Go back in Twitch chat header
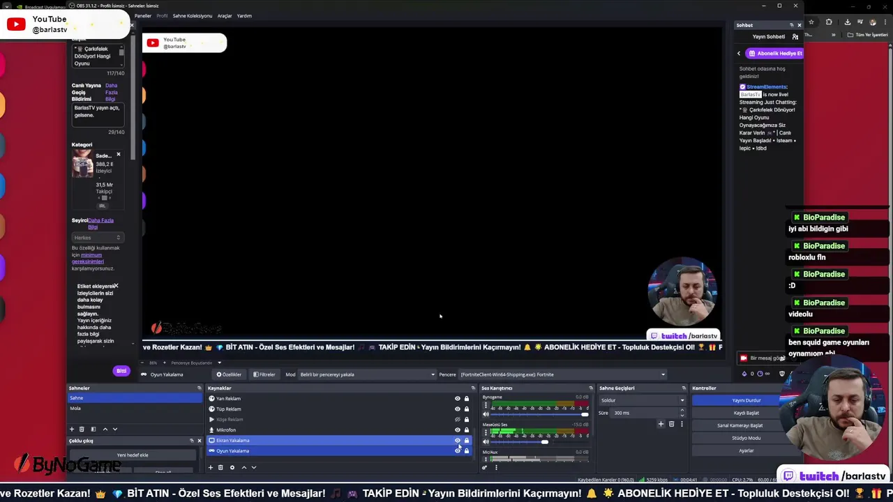893x502 pixels. 739,53
